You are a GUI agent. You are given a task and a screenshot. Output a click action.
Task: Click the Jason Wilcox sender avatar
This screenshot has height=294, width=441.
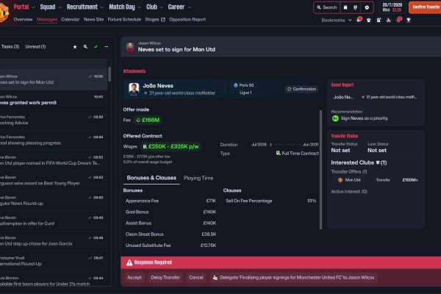click(x=130, y=46)
